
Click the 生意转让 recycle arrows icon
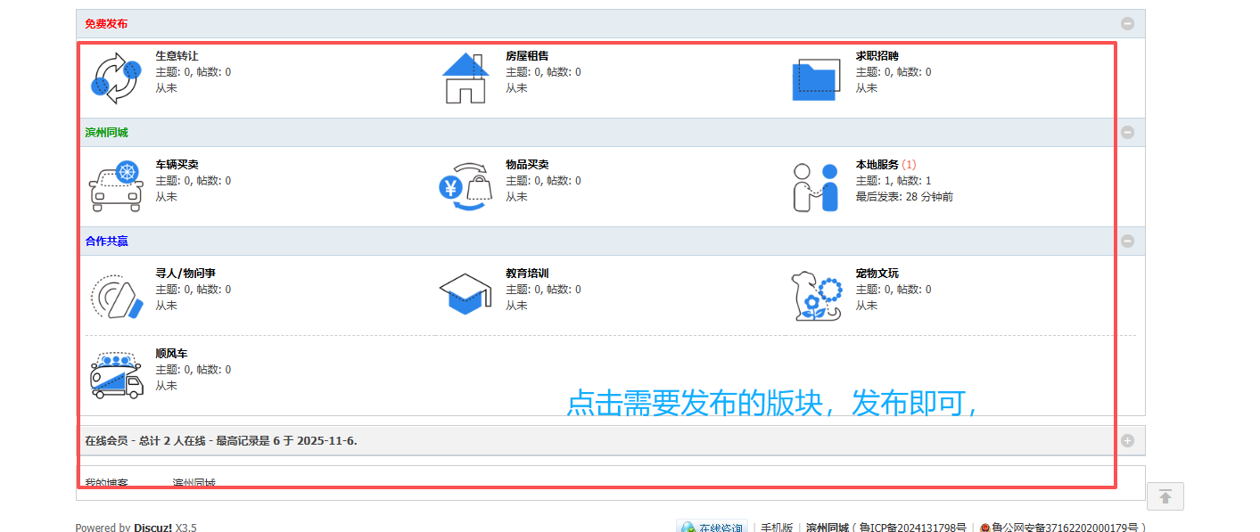[x=115, y=78]
